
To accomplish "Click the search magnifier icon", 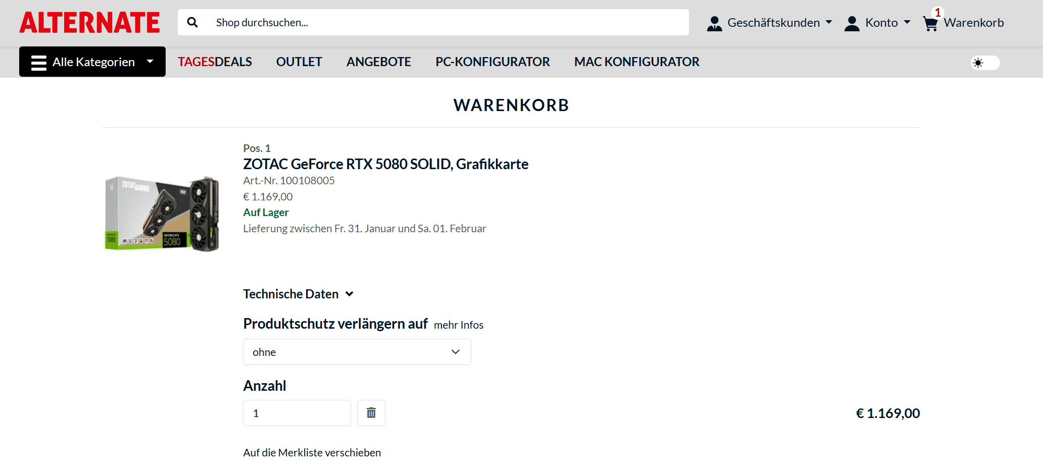I will [x=192, y=22].
